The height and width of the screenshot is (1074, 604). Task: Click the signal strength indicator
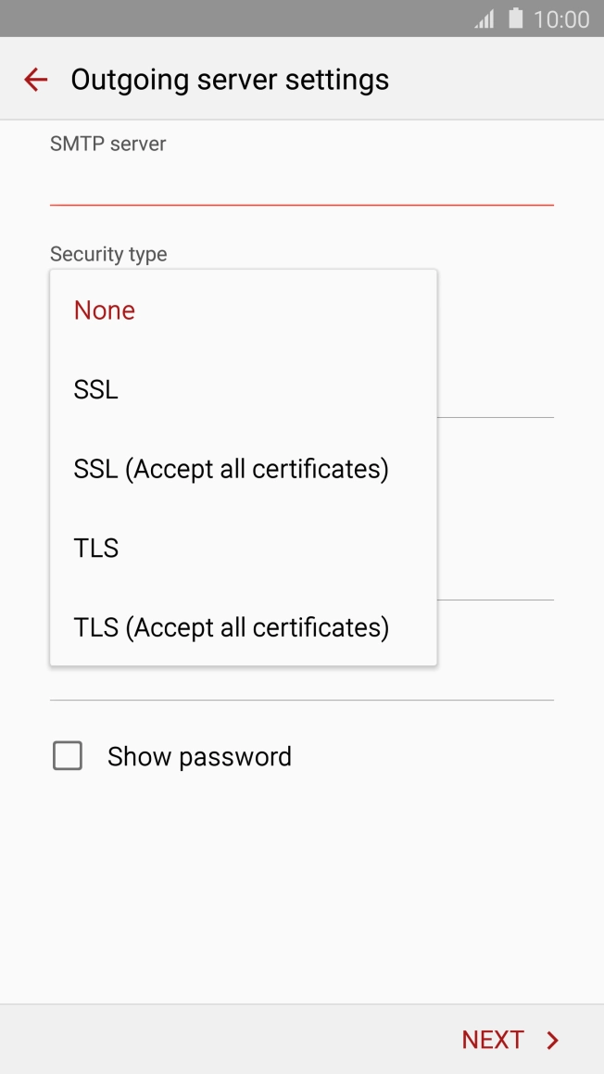[484, 19]
